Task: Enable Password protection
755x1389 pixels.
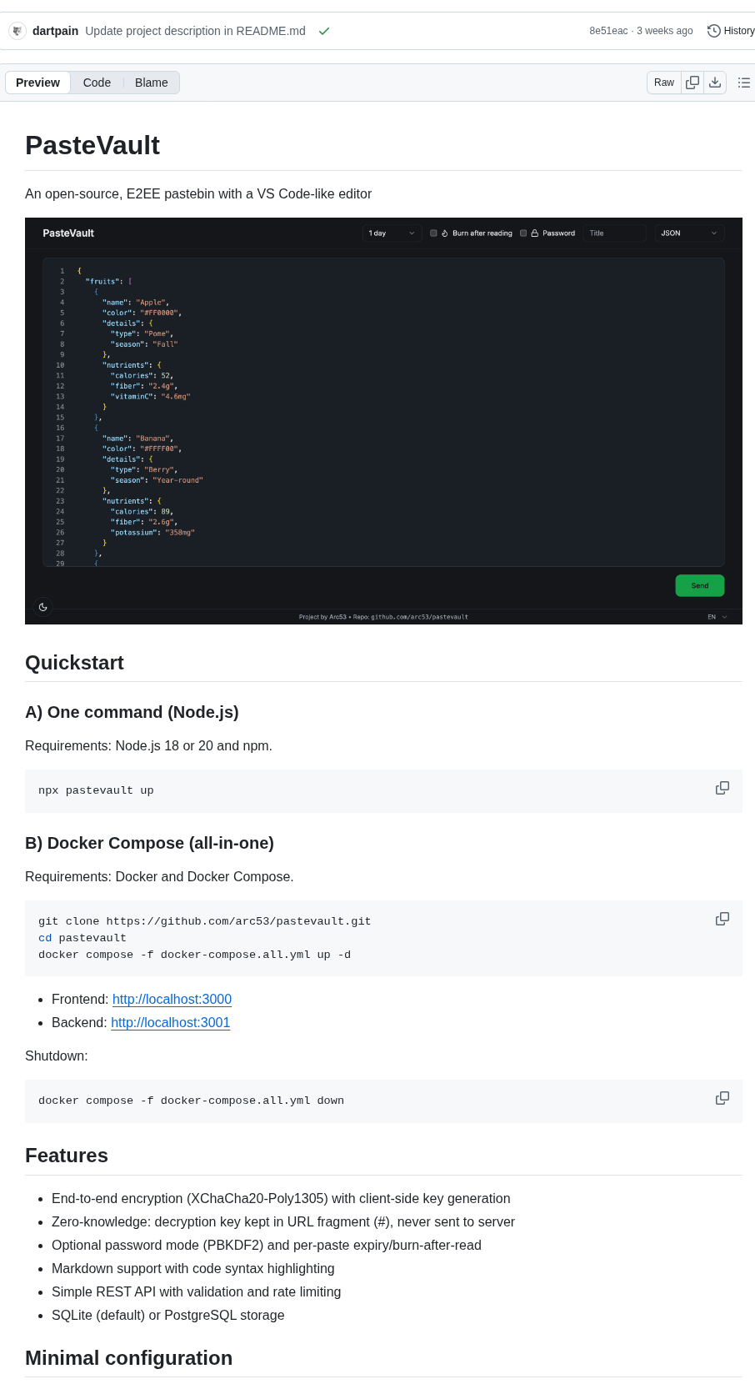Action: pyautogui.click(x=523, y=233)
